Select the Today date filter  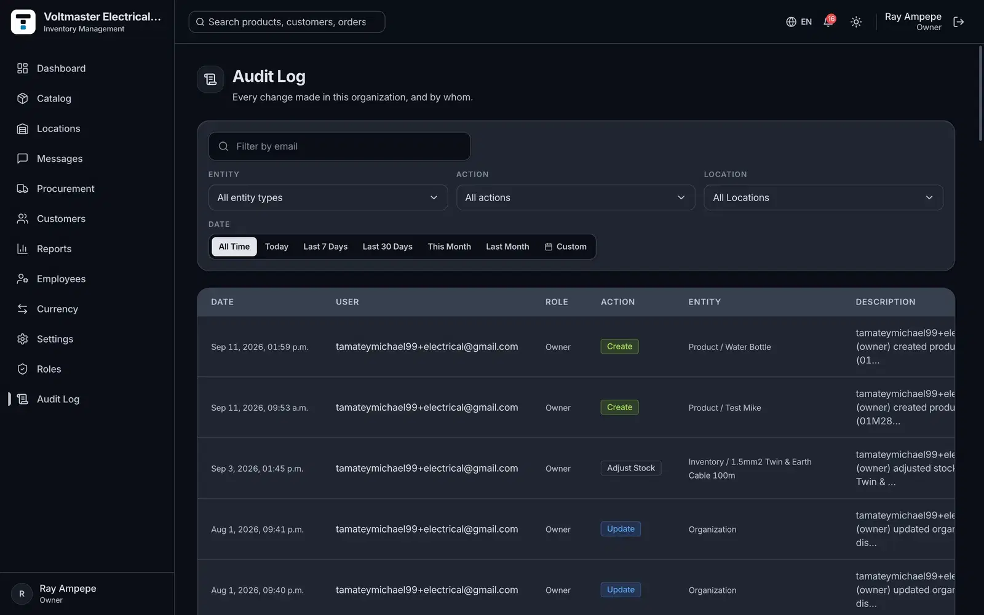tap(277, 247)
